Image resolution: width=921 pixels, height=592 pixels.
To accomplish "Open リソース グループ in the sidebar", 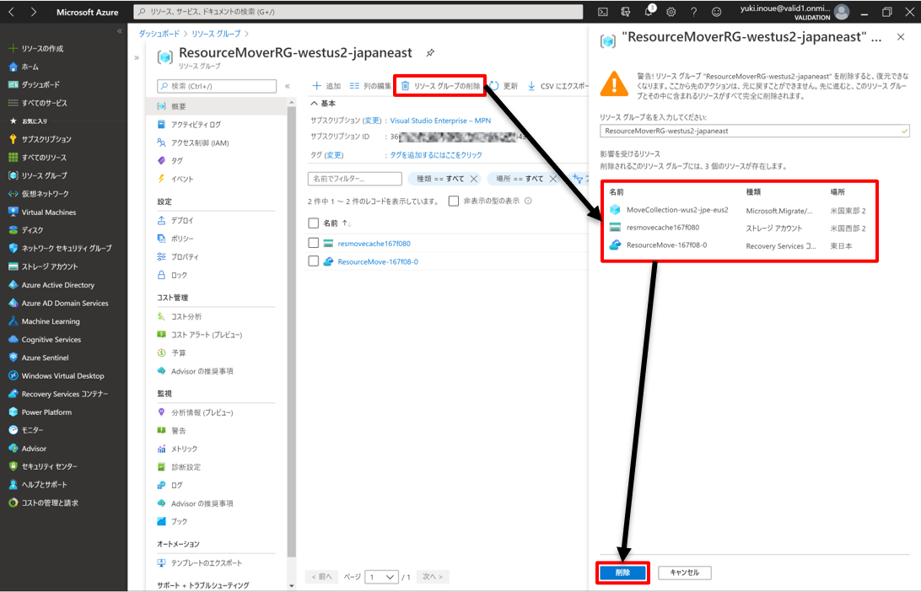I will [x=44, y=175].
